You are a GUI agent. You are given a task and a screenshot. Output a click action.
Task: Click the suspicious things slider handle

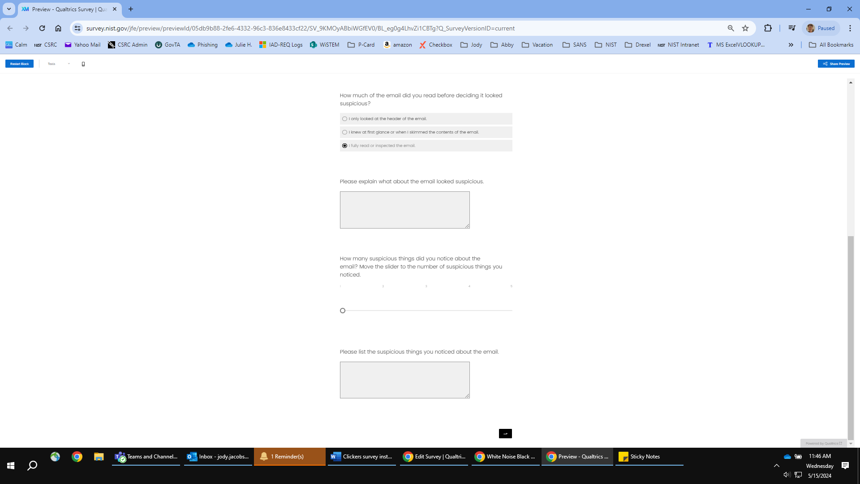[343, 311]
